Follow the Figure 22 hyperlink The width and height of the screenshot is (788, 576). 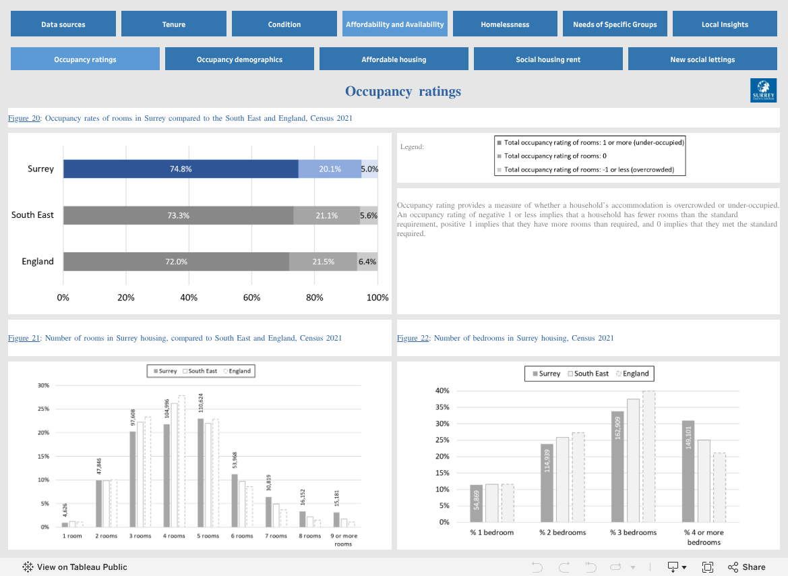[x=413, y=338]
